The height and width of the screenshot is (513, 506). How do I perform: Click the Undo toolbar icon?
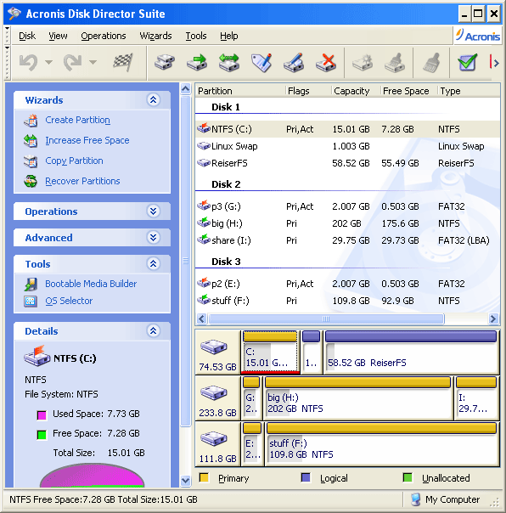pos(28,62)
